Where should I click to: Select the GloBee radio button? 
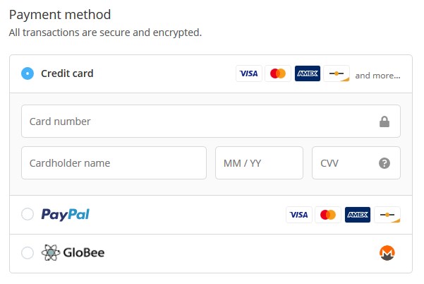pos(28,253)
